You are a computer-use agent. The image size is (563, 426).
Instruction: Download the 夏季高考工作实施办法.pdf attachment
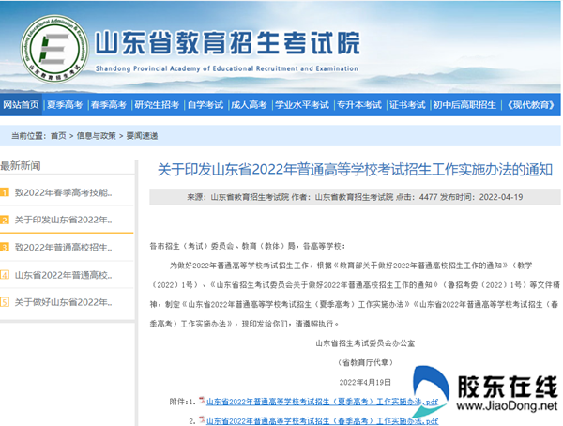coord(322,402)
